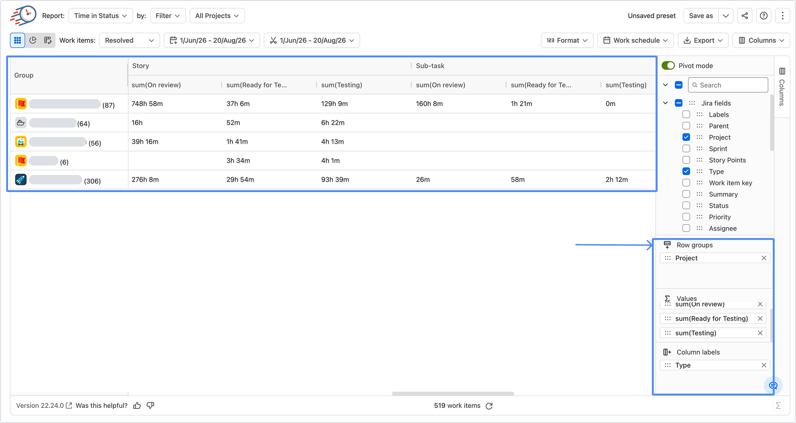
Task: Check the Sprint field checkbox
Action: [686, 148]
